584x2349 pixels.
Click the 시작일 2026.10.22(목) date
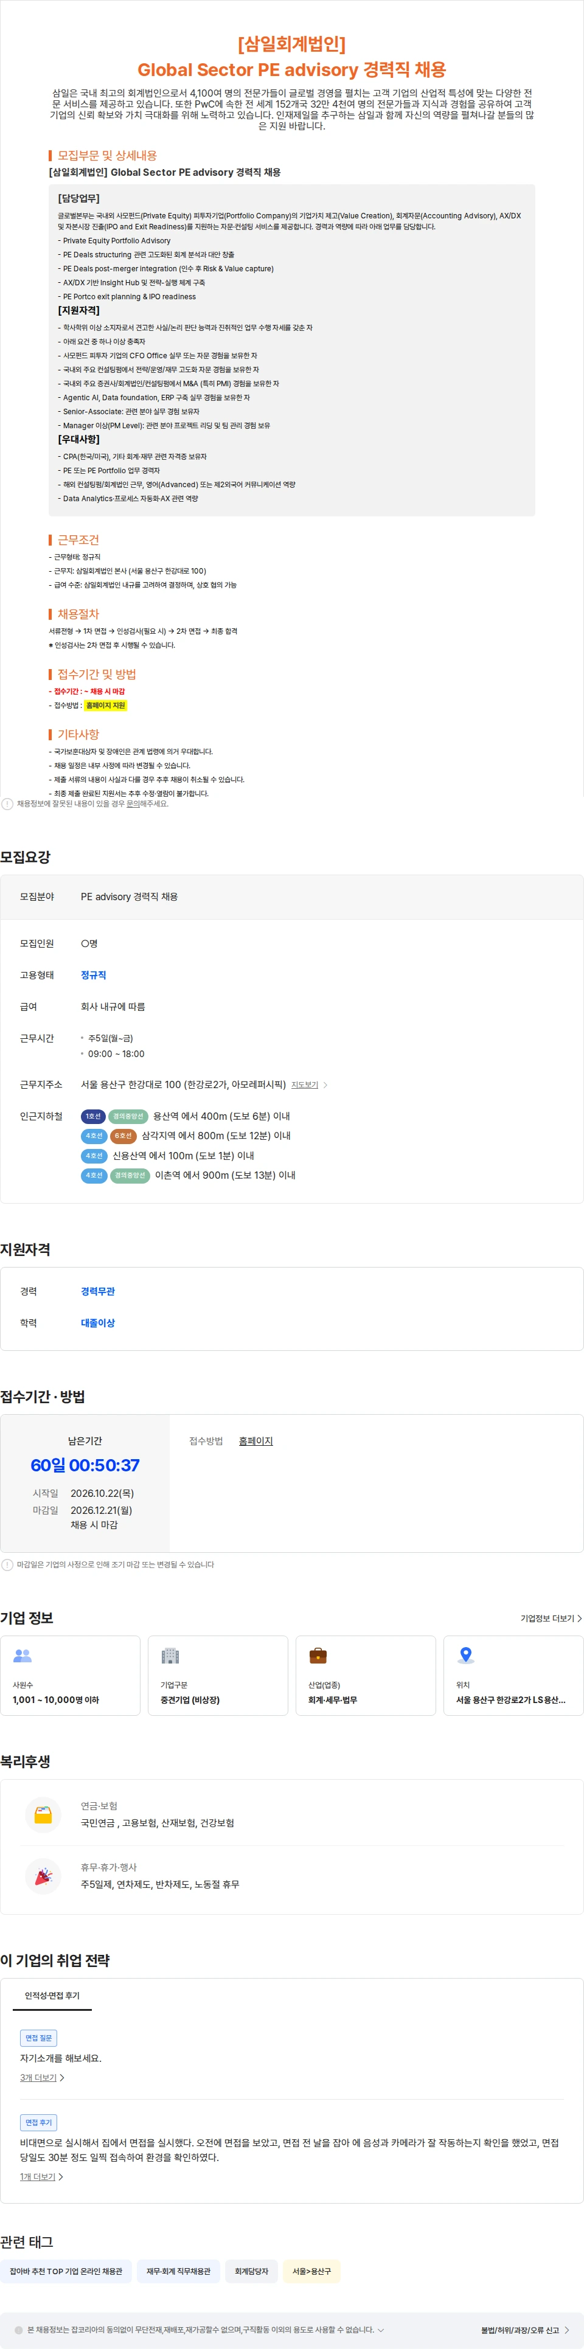(x=102, y=1493)
